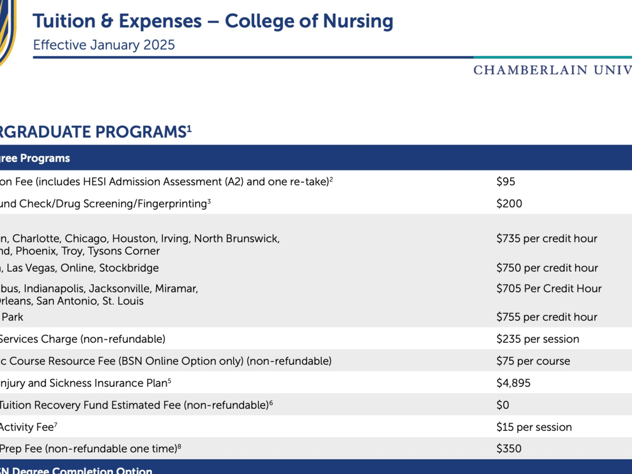
Task: Click the $200 fee amount
Action: 509,204
